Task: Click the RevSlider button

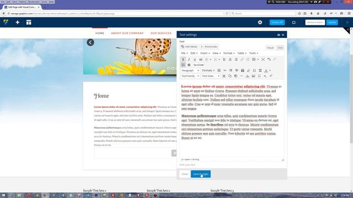Action: (x=199, y=65)
